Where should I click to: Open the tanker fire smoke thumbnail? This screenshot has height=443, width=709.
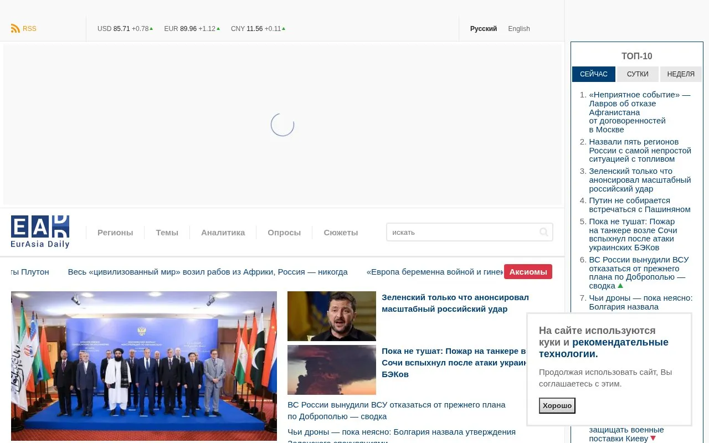point(332,370)
